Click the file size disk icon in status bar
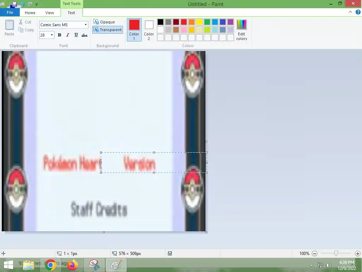Viewport: 362px width, 272px height. (x=170, y=254)
